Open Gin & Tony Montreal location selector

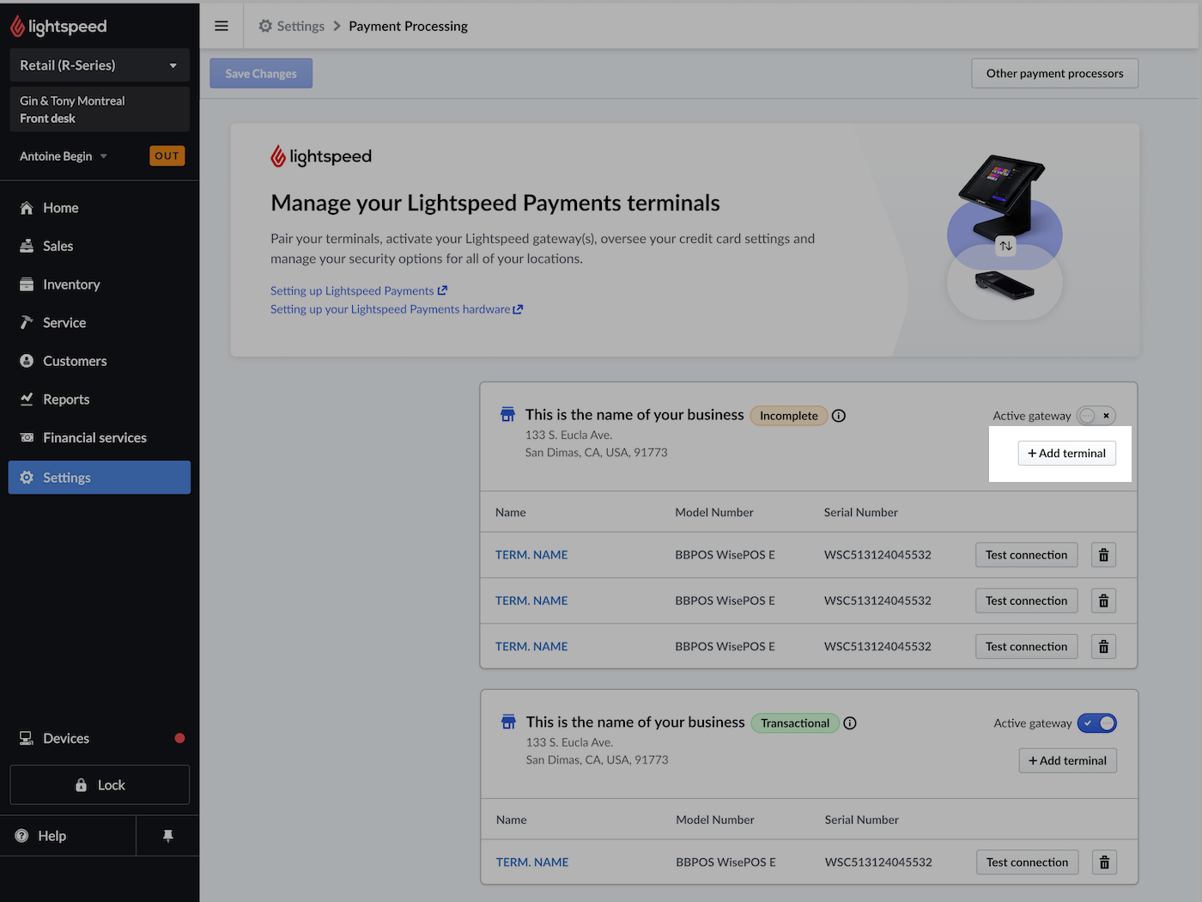pos(100,109)
